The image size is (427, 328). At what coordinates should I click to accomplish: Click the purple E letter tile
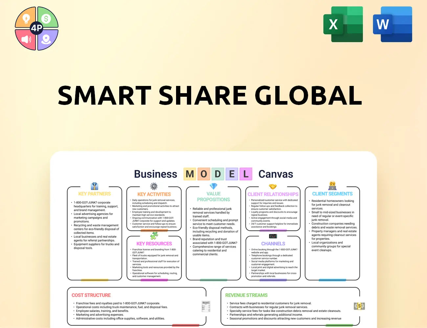(232, 174)
